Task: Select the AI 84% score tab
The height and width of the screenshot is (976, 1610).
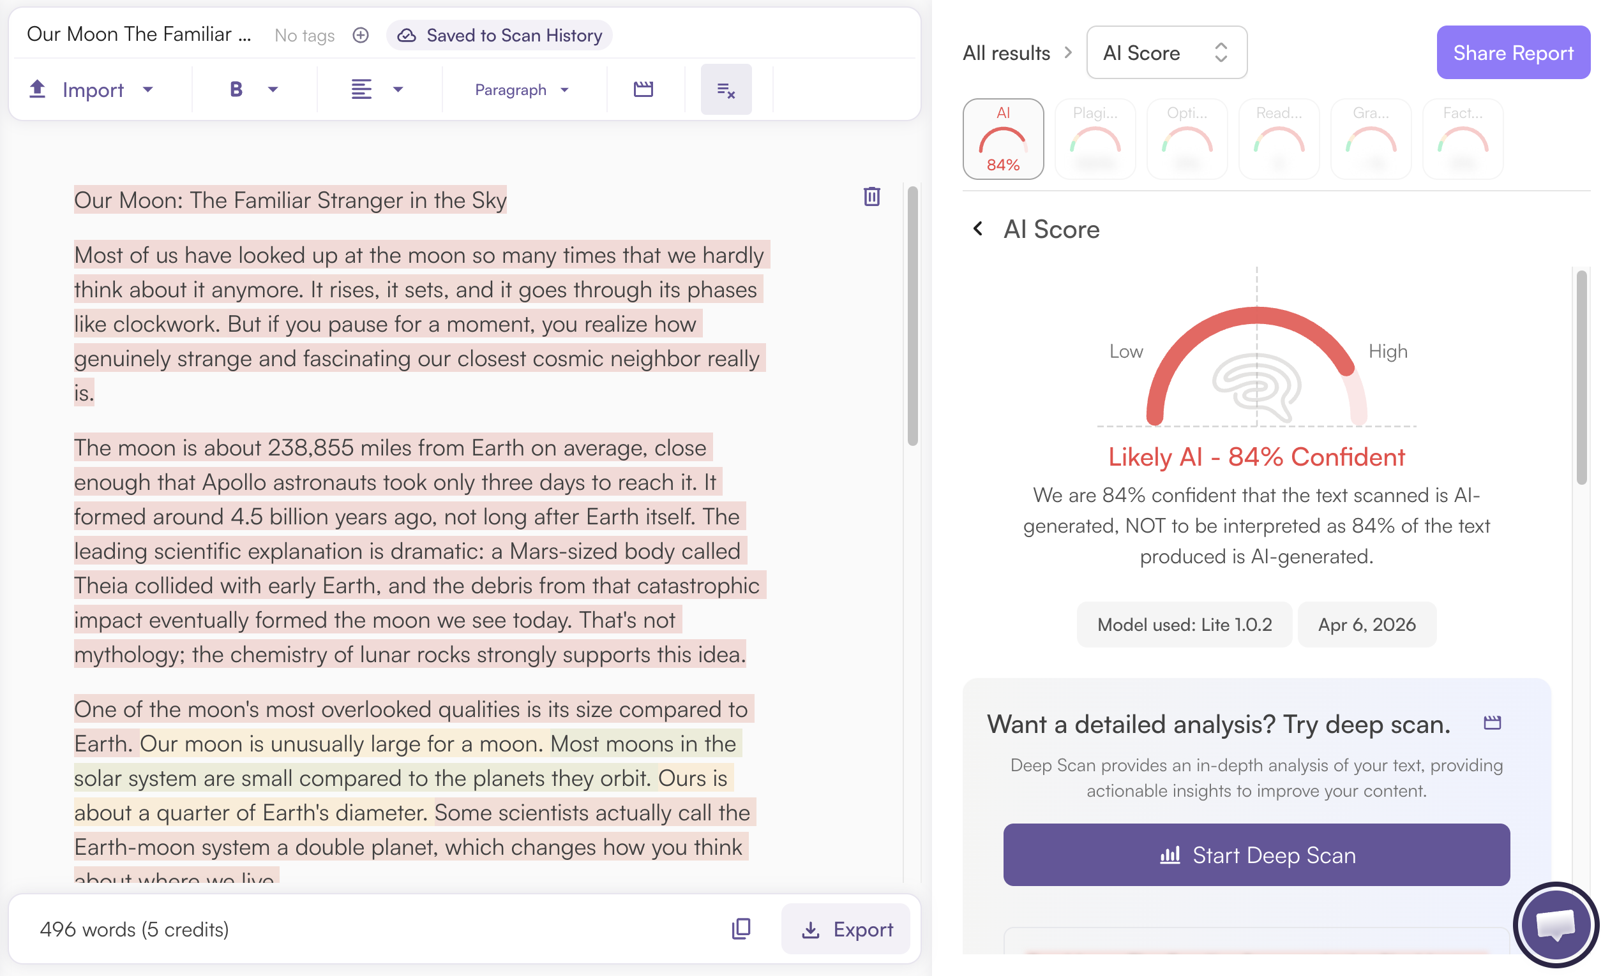Action: pyautogui.click(x=1003, y=139)
